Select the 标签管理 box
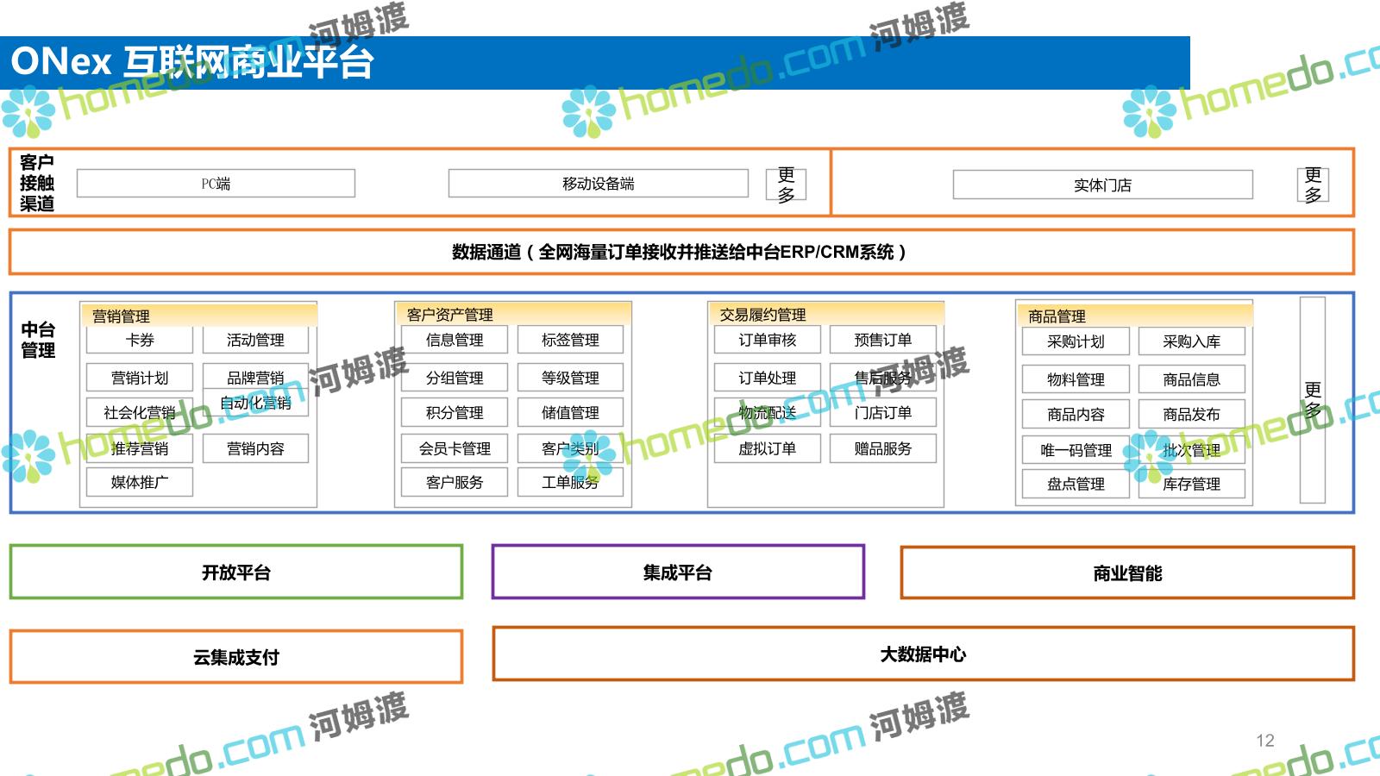 point(570,340)
